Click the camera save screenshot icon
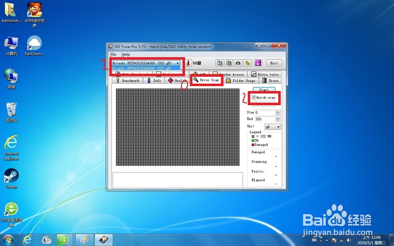This screenshot has width=394, height=246. (x=238, y=63)
